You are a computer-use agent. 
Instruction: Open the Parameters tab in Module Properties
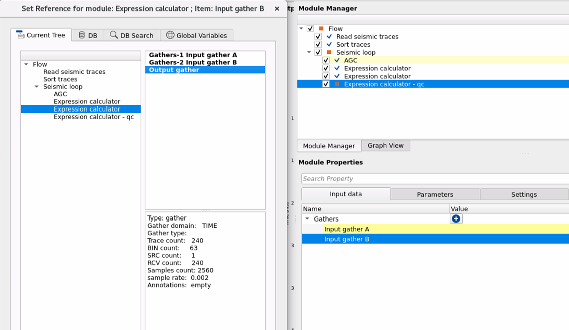435,194
